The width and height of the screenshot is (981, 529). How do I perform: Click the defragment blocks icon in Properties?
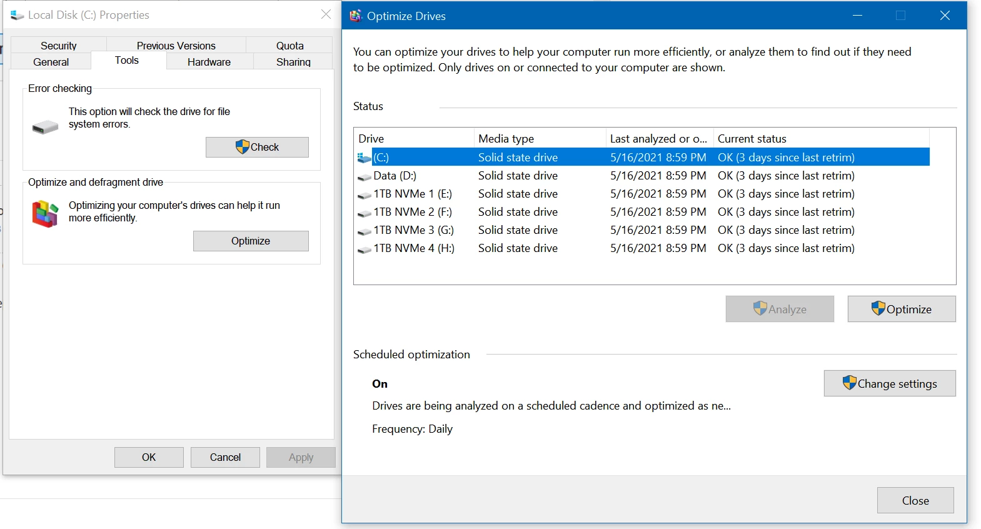45,214
